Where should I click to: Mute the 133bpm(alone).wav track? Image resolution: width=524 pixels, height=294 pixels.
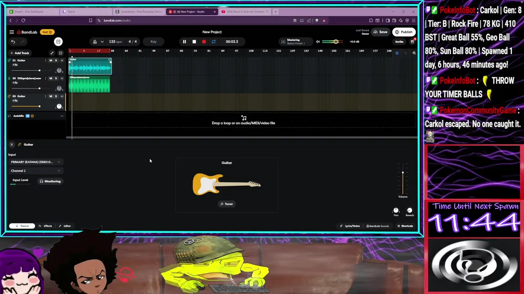click(51, 78)
